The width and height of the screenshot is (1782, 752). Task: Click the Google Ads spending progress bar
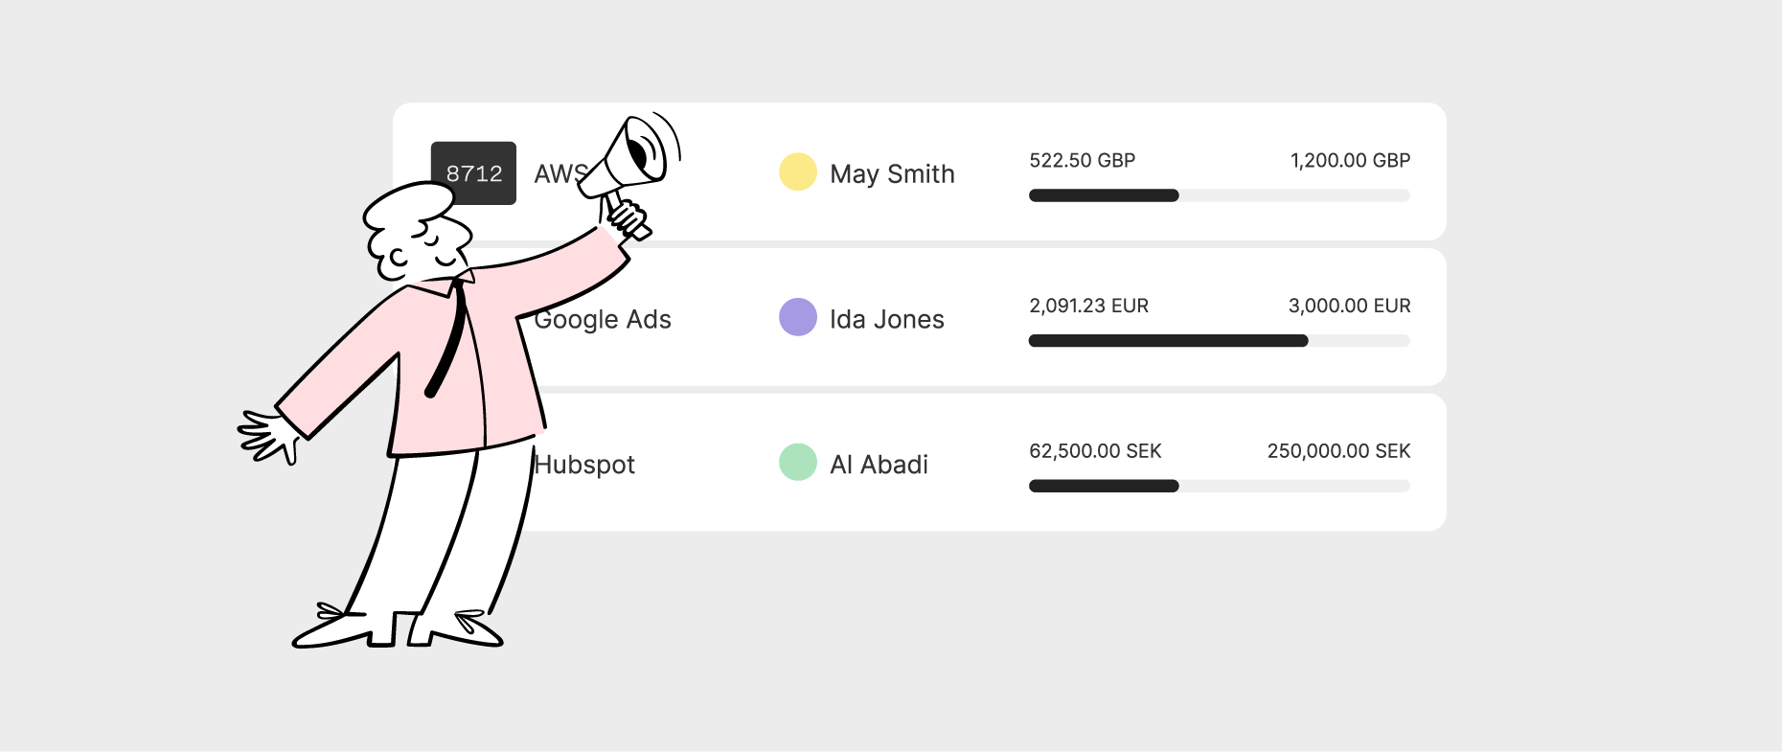pos(1219,341)
